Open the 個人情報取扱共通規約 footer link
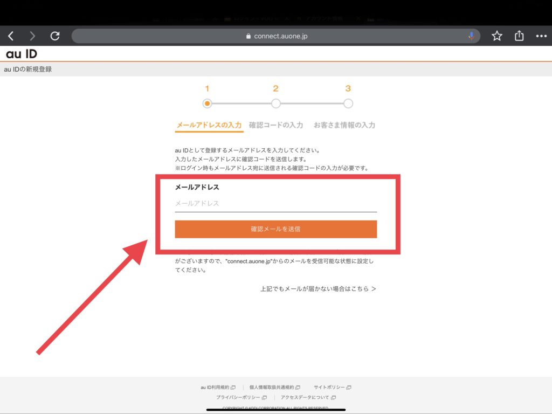 [274, 387]
